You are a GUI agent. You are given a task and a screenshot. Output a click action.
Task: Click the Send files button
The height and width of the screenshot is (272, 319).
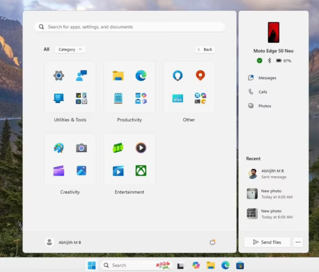pos(267,242)
